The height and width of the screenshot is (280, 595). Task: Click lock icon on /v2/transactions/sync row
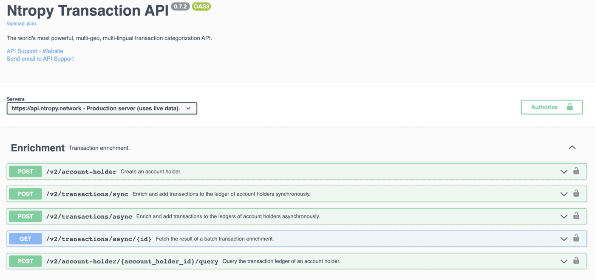[x=576, y=194]
